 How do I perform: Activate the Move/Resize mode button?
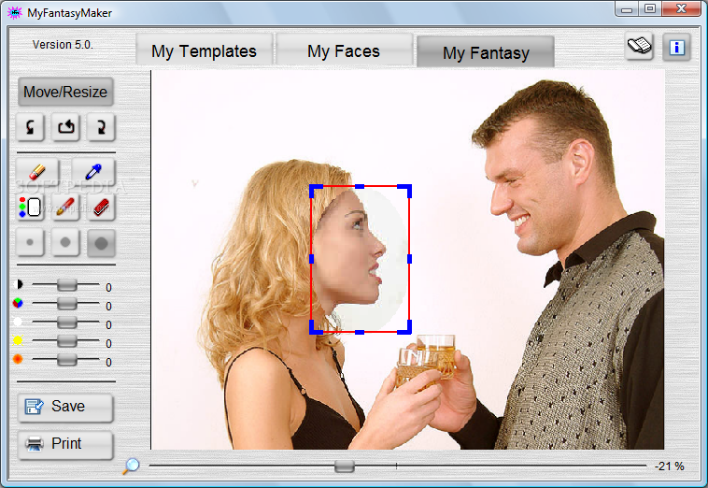point(65,92)
